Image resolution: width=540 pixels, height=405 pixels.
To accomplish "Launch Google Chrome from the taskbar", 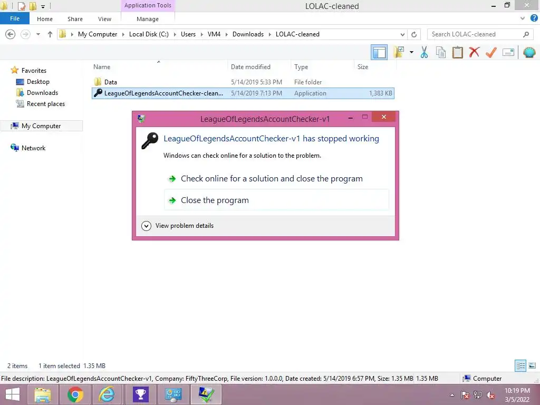I will coord(75,394).
